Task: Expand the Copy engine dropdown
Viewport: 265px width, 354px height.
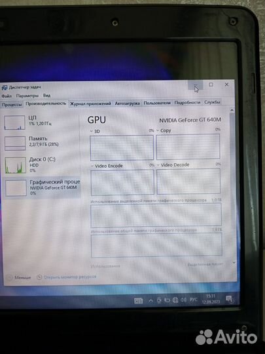Action: coord(158,130)
